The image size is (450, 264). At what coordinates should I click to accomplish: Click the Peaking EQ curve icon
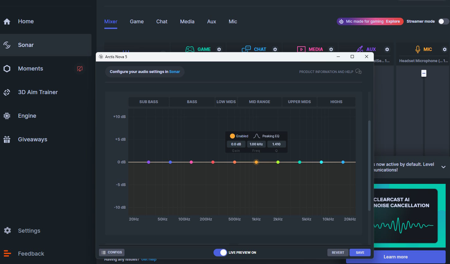pos(257,136)
